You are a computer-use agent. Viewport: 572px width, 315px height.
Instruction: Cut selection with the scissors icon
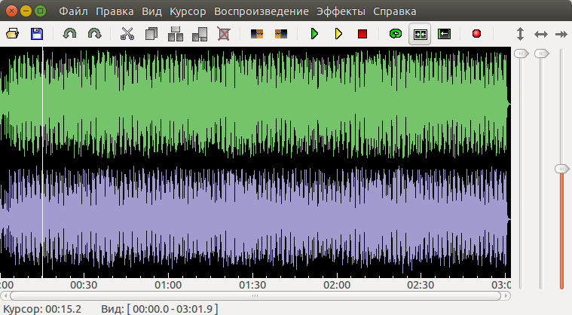[127, 34]
